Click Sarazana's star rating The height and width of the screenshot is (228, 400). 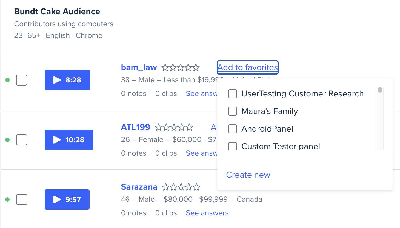pyautogui.click(x=181, y=187)
